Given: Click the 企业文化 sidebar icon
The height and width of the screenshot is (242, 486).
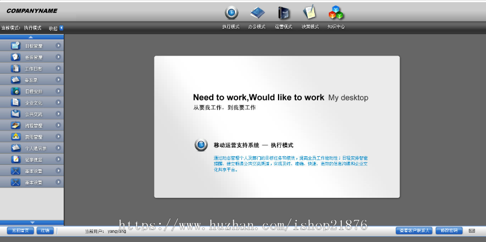Looking at the screenshot, I should (16, 103).
